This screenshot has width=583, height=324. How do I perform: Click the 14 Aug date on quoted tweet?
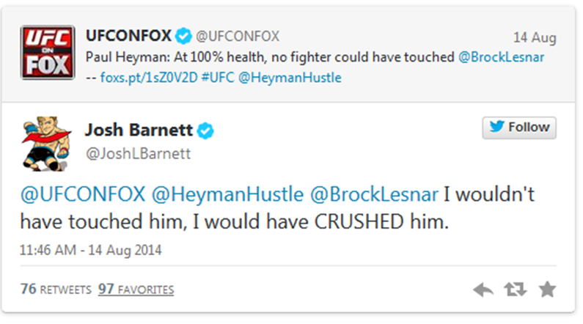pos(534,37)
